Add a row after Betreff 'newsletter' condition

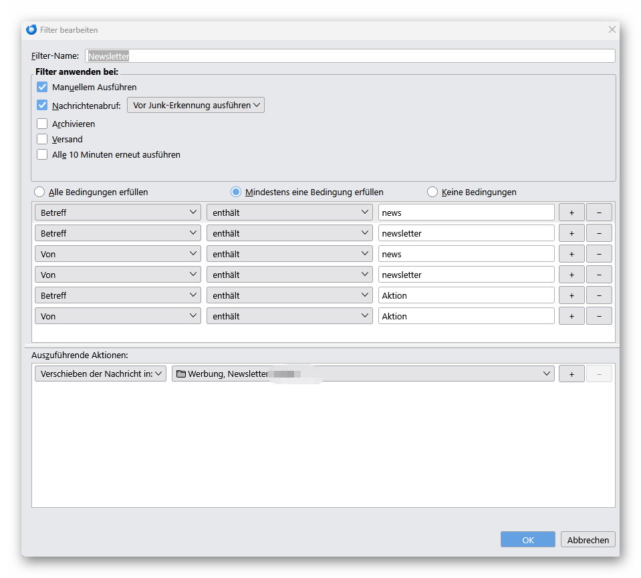[571, 233]
